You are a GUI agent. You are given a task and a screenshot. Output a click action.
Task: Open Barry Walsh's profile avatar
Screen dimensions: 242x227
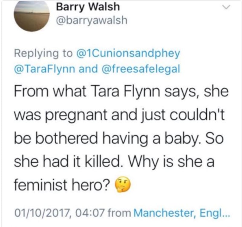point(32,15)
